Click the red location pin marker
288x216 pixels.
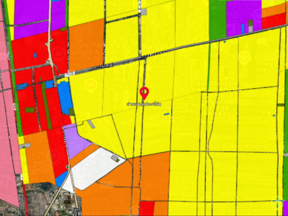(x=144, y=93)
